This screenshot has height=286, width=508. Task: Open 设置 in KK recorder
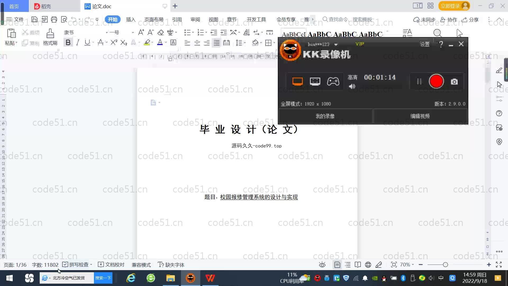(425, 44)
